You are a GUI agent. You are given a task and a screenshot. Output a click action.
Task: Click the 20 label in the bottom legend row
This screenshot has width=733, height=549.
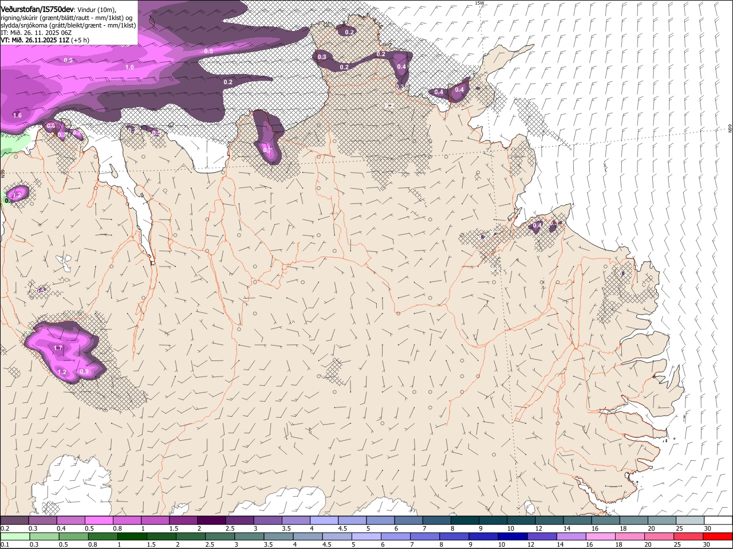click(x=648, y=545)
